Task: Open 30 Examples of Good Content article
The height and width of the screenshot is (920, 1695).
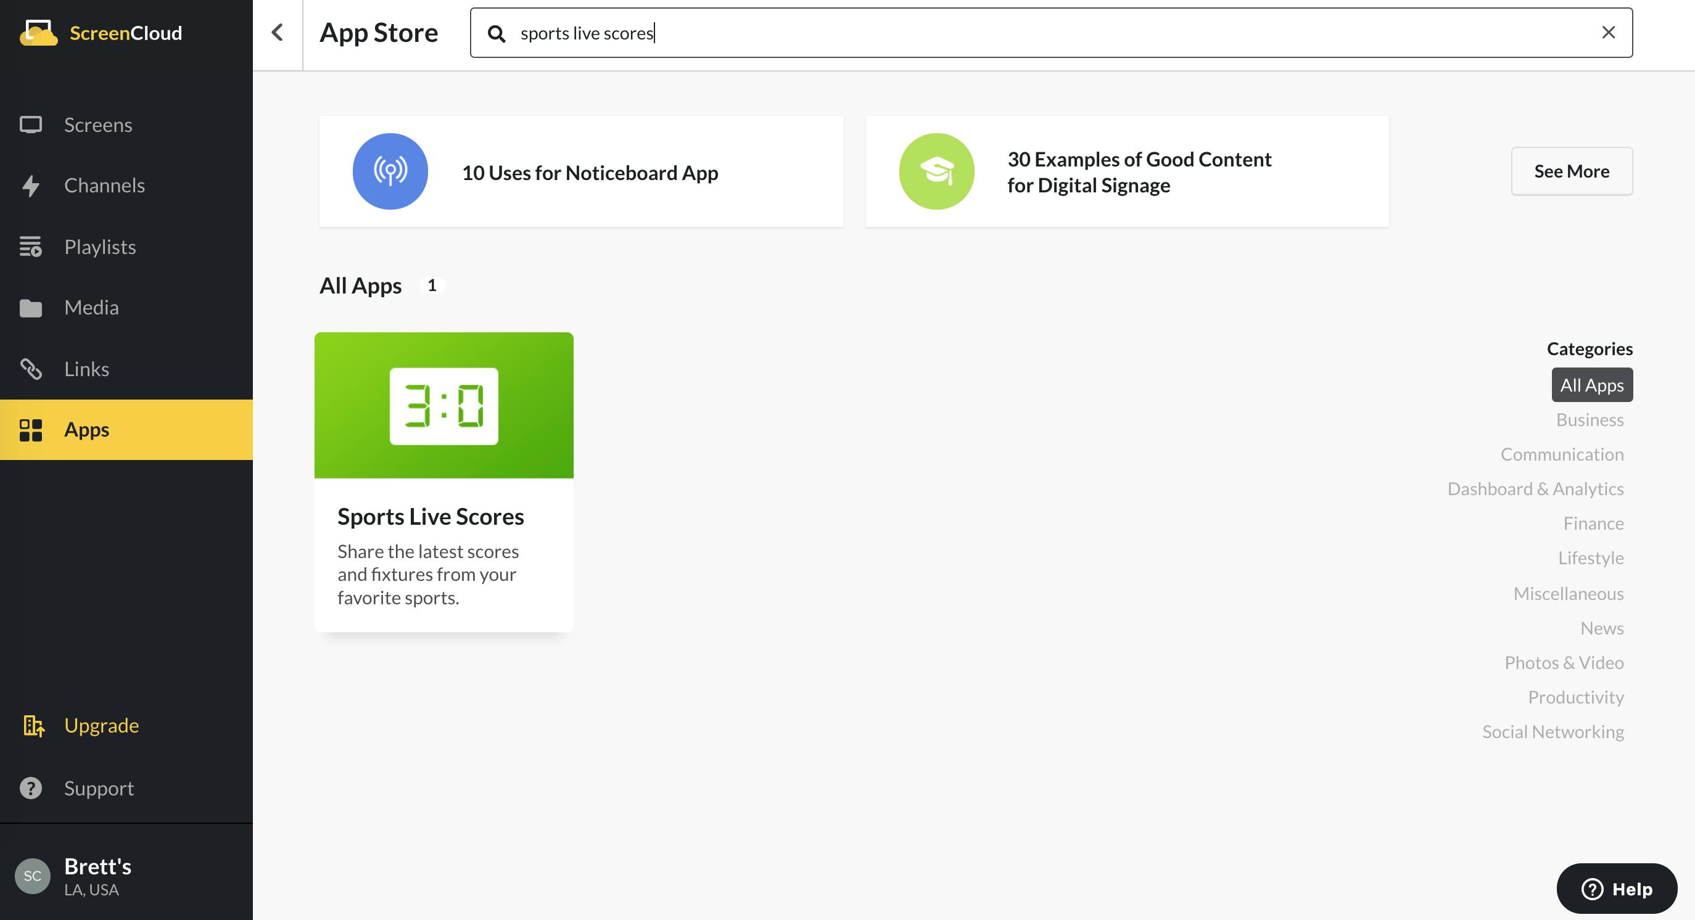Action: 1127,171
